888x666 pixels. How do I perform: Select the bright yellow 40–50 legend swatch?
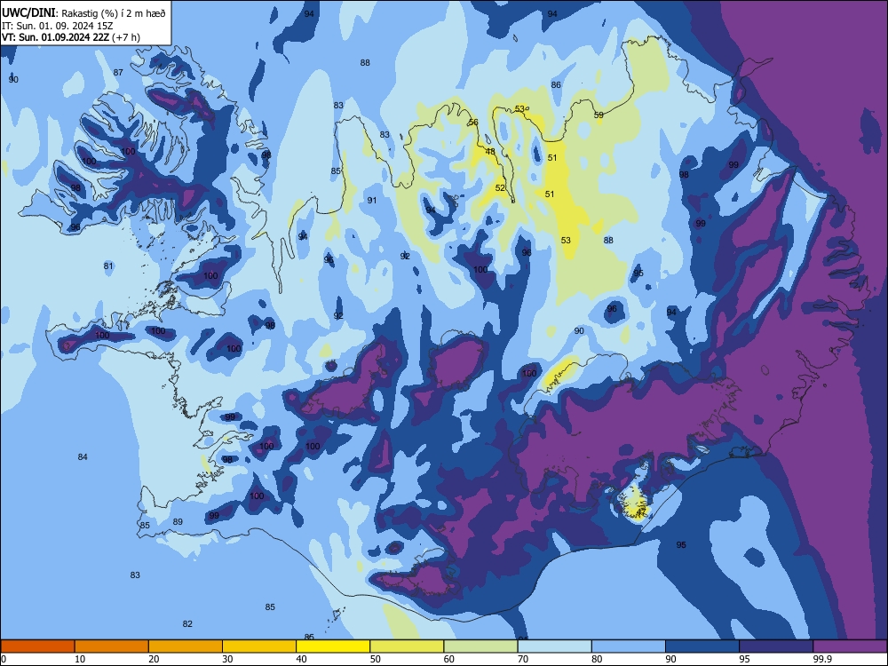click(x=333, y=646)
